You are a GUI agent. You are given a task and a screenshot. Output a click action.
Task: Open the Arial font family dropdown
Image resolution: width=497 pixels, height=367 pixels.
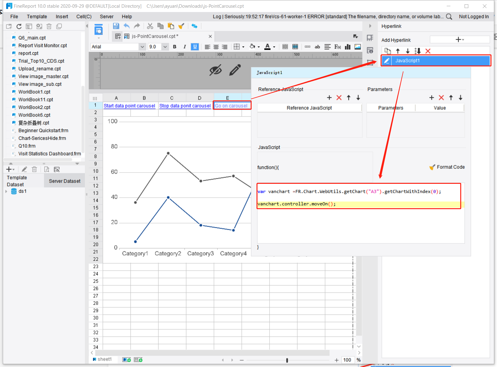click(x=142, y=47)
